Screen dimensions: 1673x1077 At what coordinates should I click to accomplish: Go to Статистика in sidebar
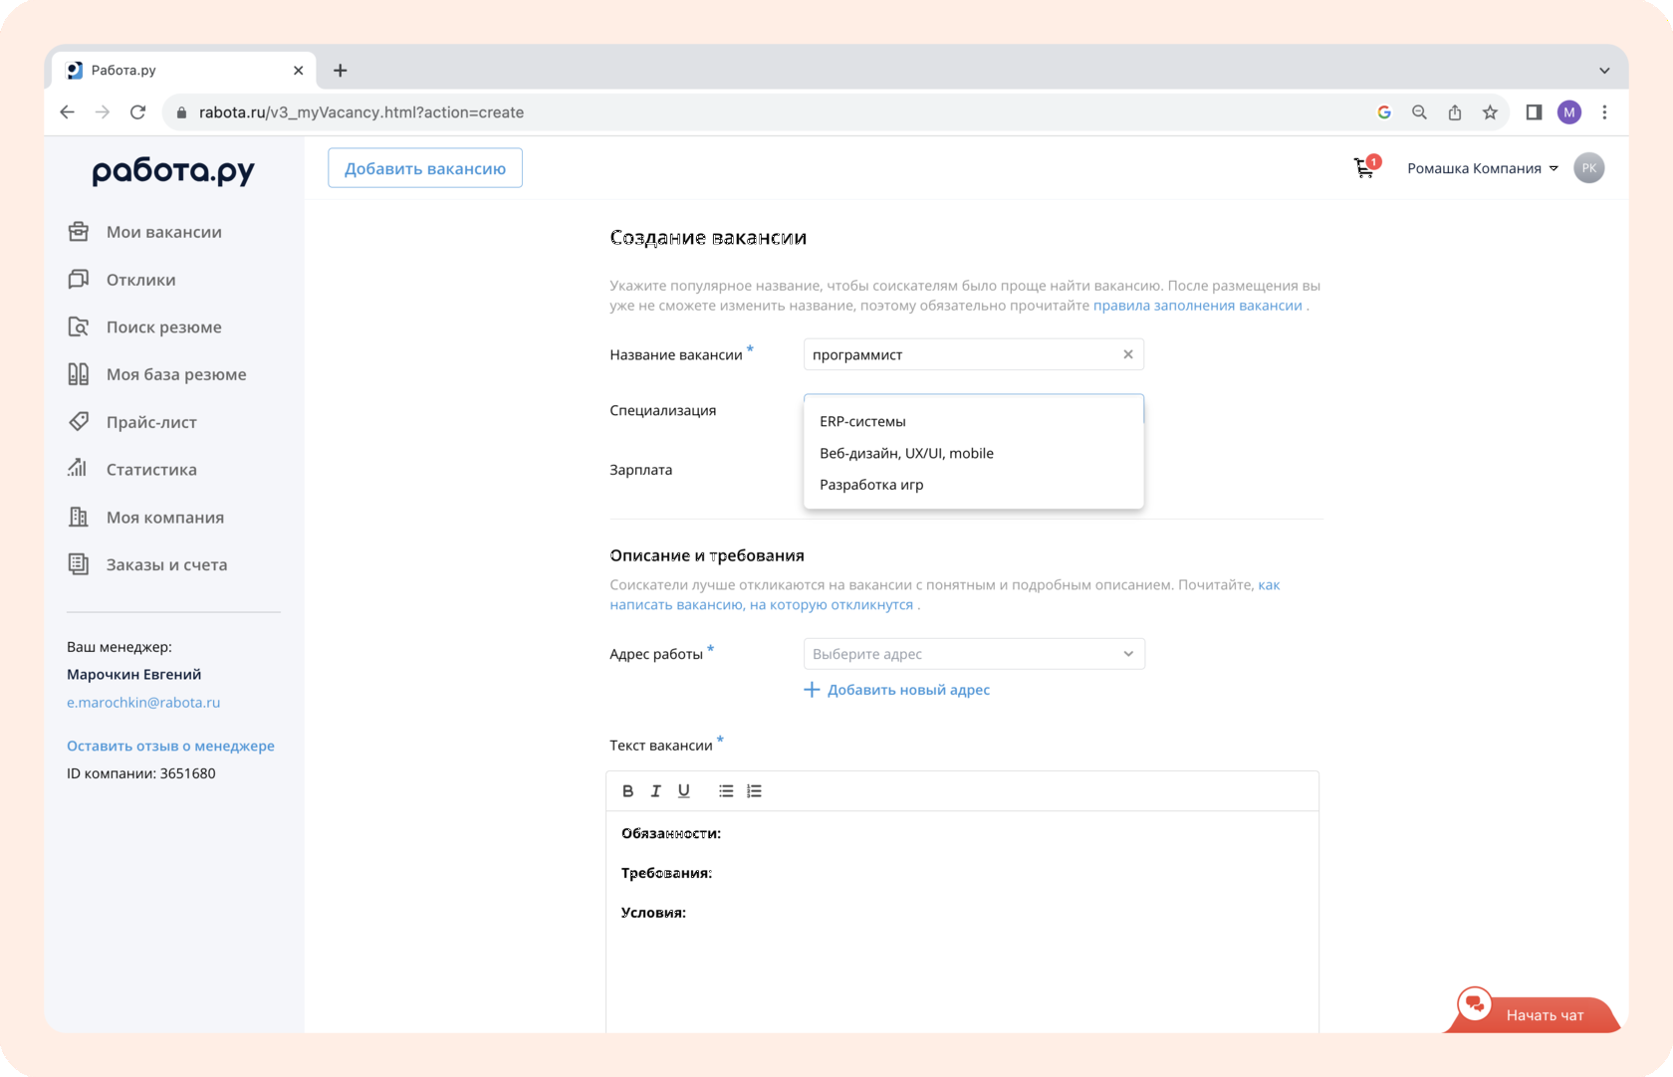(x=151, y=470)
